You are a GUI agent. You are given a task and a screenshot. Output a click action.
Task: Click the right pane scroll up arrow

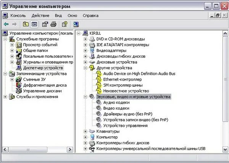coord(225,34)
